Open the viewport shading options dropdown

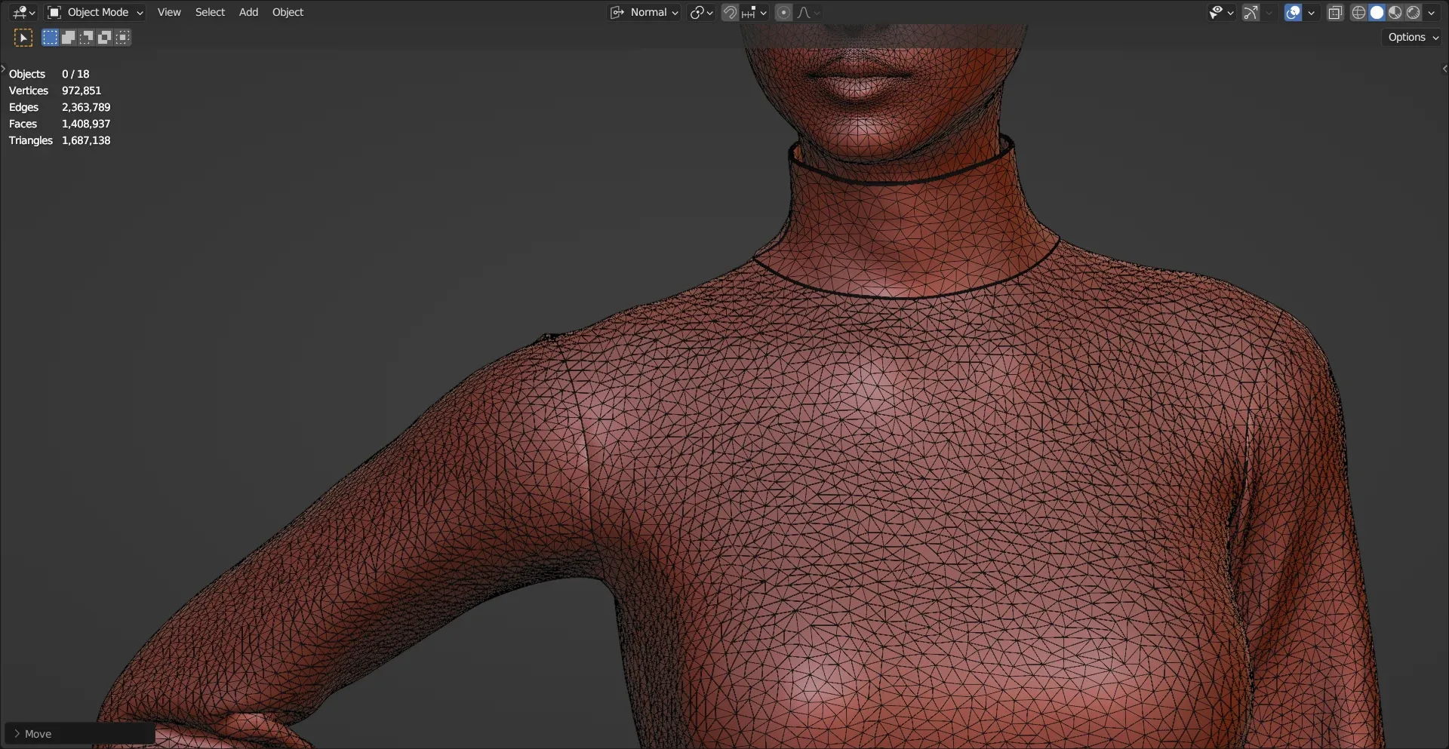(x=1431, y=12)
